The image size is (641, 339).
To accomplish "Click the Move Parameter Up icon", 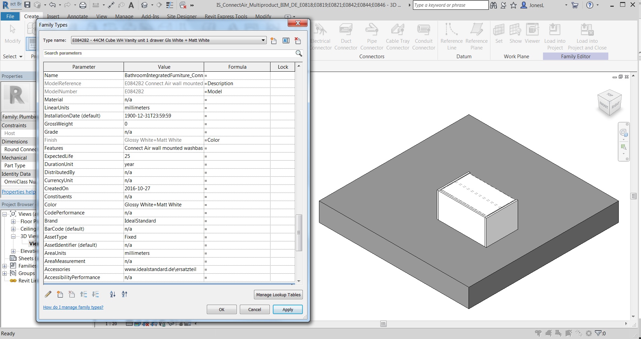I will [x=84, y=294].
